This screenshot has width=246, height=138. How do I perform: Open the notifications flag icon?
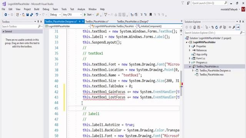[183, 3]
